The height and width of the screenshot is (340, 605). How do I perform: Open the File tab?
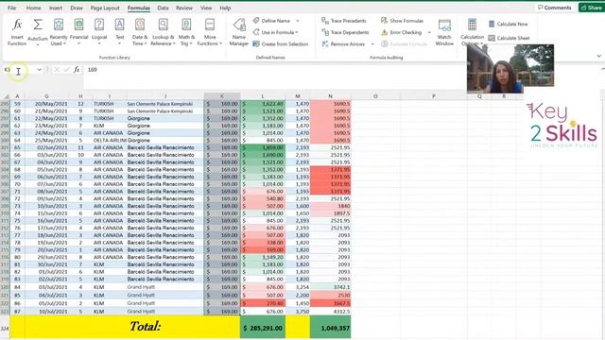[x=12, y=8]
